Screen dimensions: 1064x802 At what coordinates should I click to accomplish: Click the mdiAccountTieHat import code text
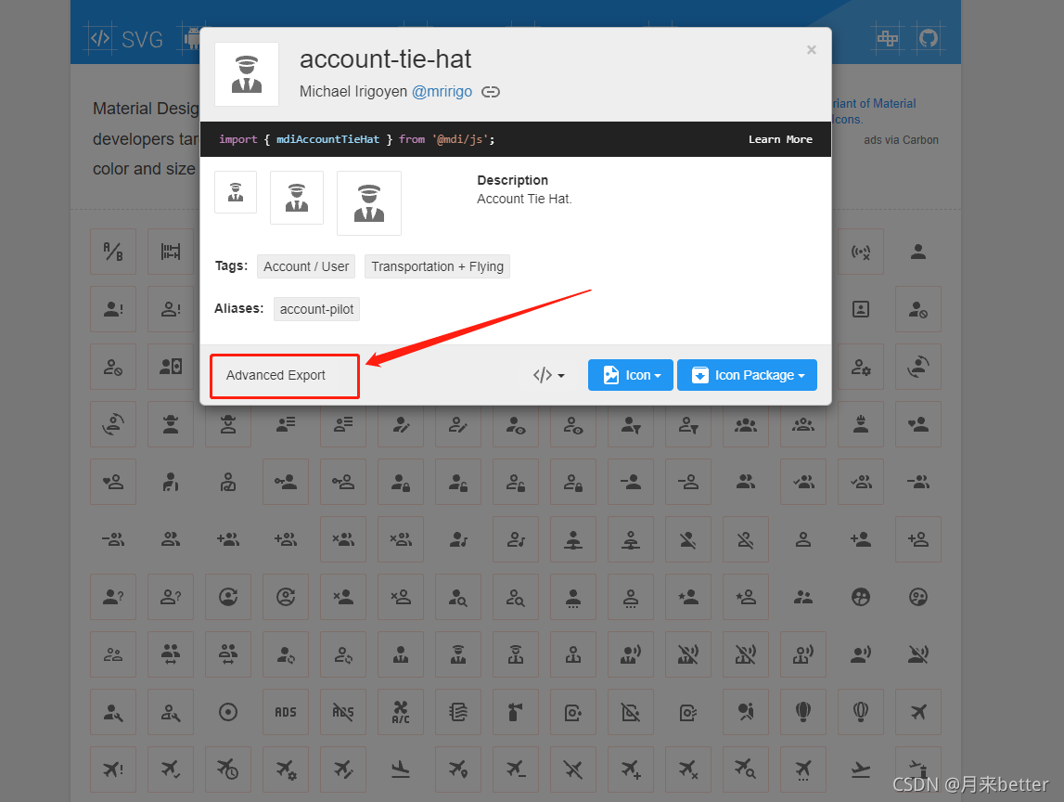[327, 139]
